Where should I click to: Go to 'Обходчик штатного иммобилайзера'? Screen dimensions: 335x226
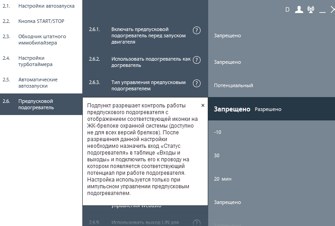pos(42,39)
